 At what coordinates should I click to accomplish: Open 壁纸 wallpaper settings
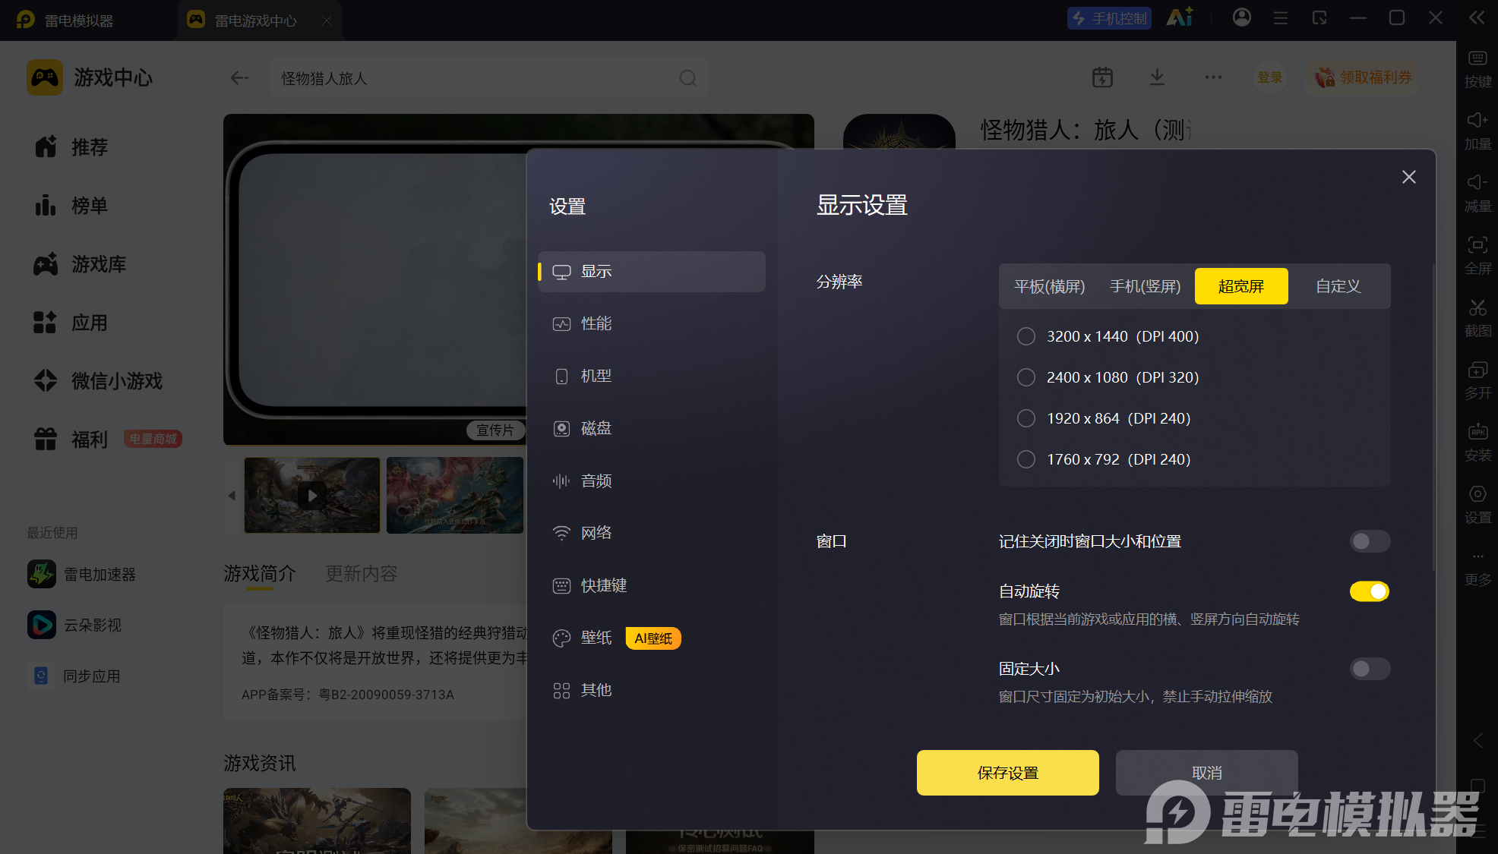click(651, 638)
